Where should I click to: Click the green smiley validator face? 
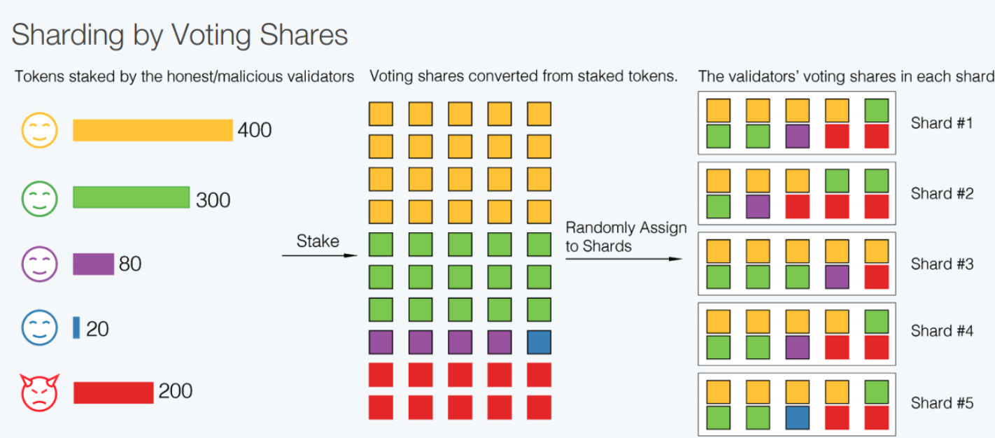click(40, 198)
